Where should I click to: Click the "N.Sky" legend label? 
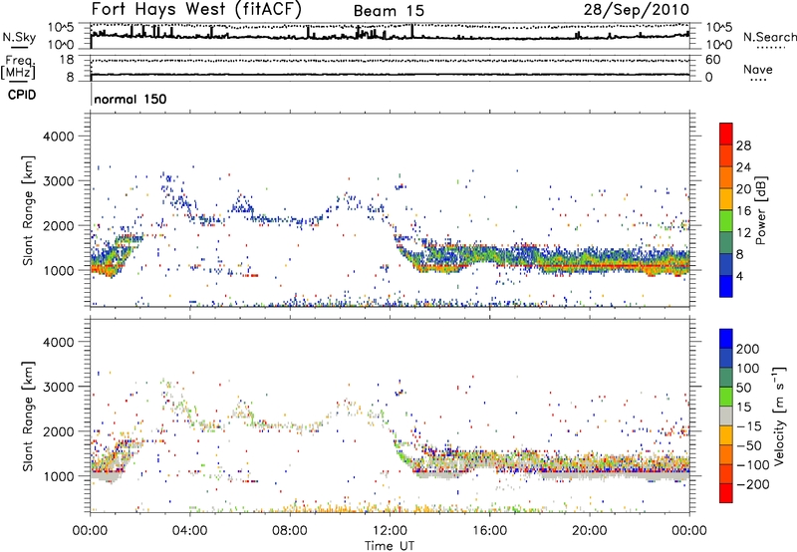tap(19, 37)
